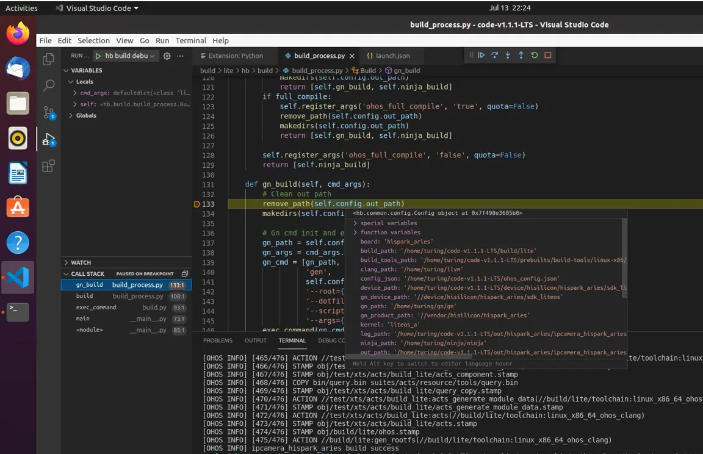Open Files manager from the dock
703x454 pixels.
tap(18, 103)
